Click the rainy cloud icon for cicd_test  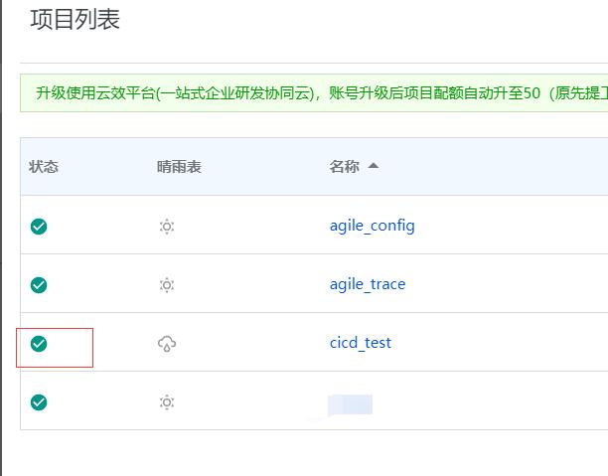click(167, 344)
